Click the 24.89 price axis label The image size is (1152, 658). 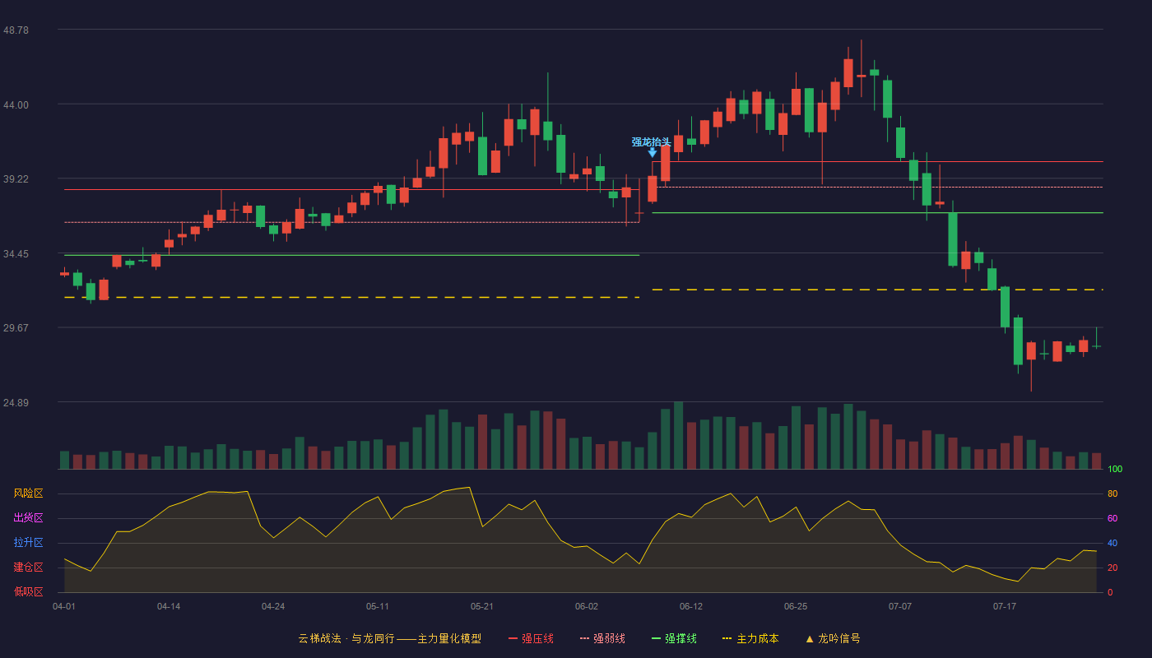[x=16, y=402]
